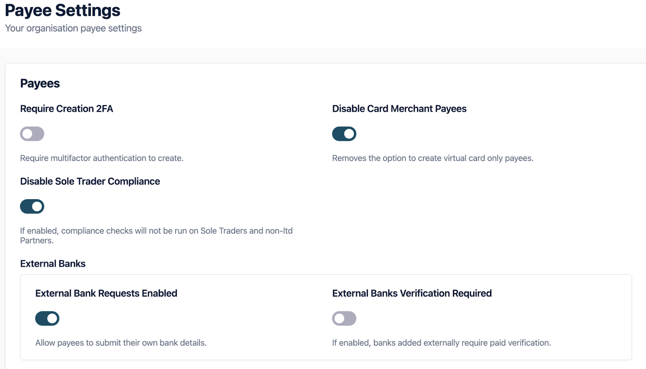Disable External Bank Requests Enabled toggle

point(47,319)
